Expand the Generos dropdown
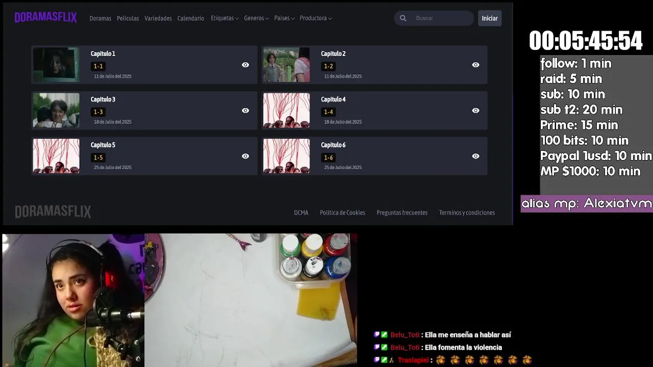653x367 pixels. [x=256, y=18]
